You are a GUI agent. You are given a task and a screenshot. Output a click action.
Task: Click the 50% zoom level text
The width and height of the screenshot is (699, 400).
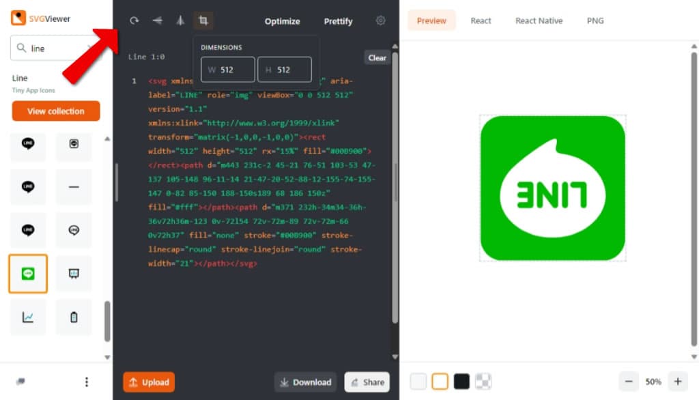pos(653,382)
